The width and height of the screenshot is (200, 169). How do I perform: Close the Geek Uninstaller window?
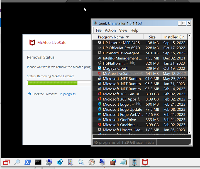(189, 23)
